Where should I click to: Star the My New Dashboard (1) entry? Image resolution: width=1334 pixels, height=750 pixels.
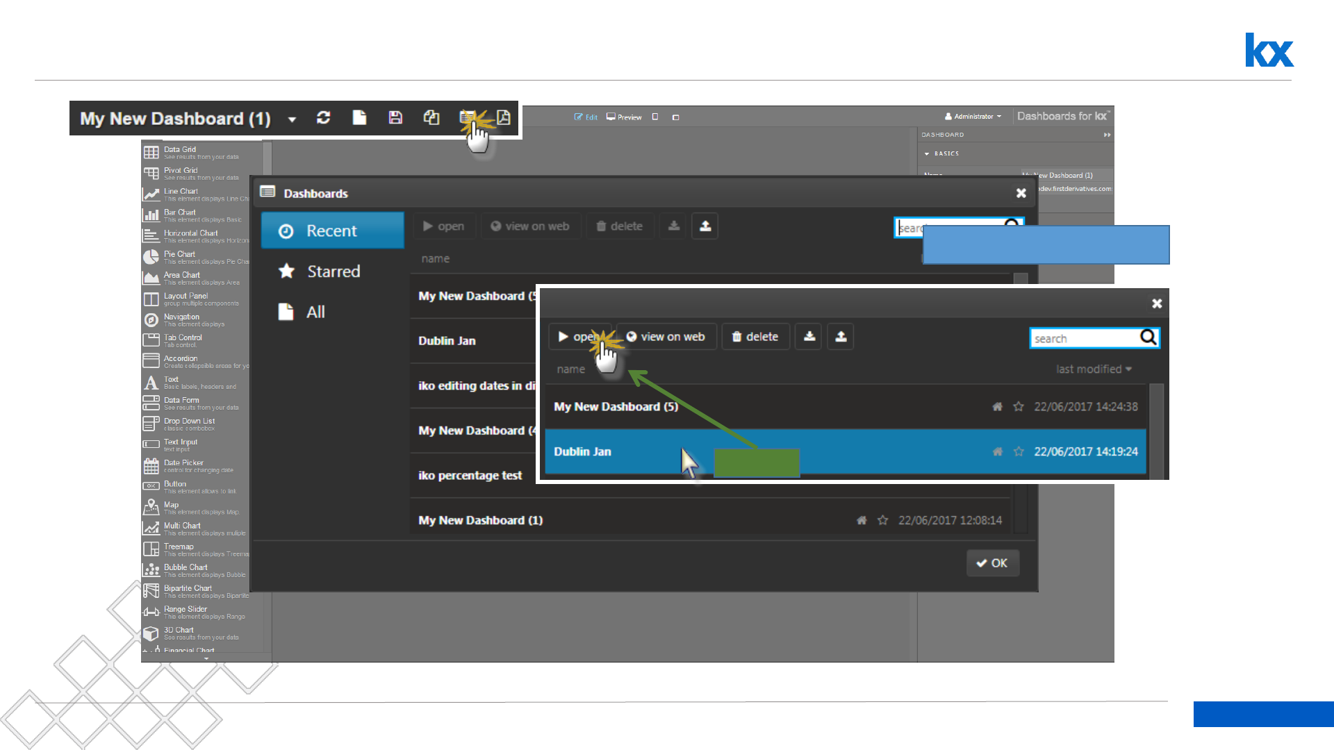882,520
